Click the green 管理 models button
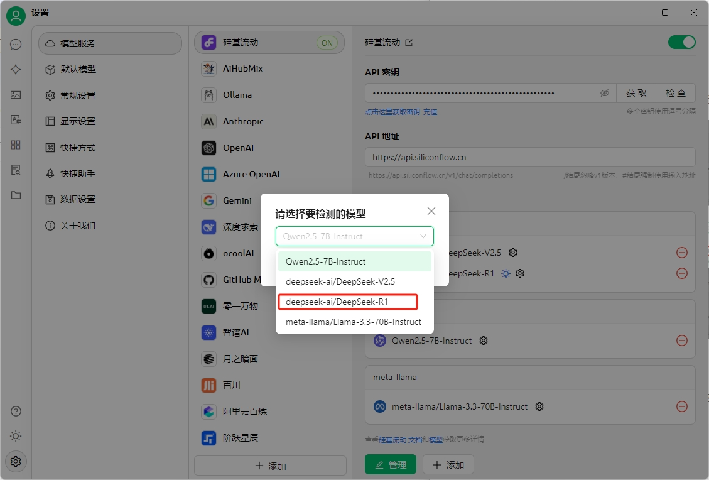The height and width of the screenshot is (480, 709). (391, 465)
